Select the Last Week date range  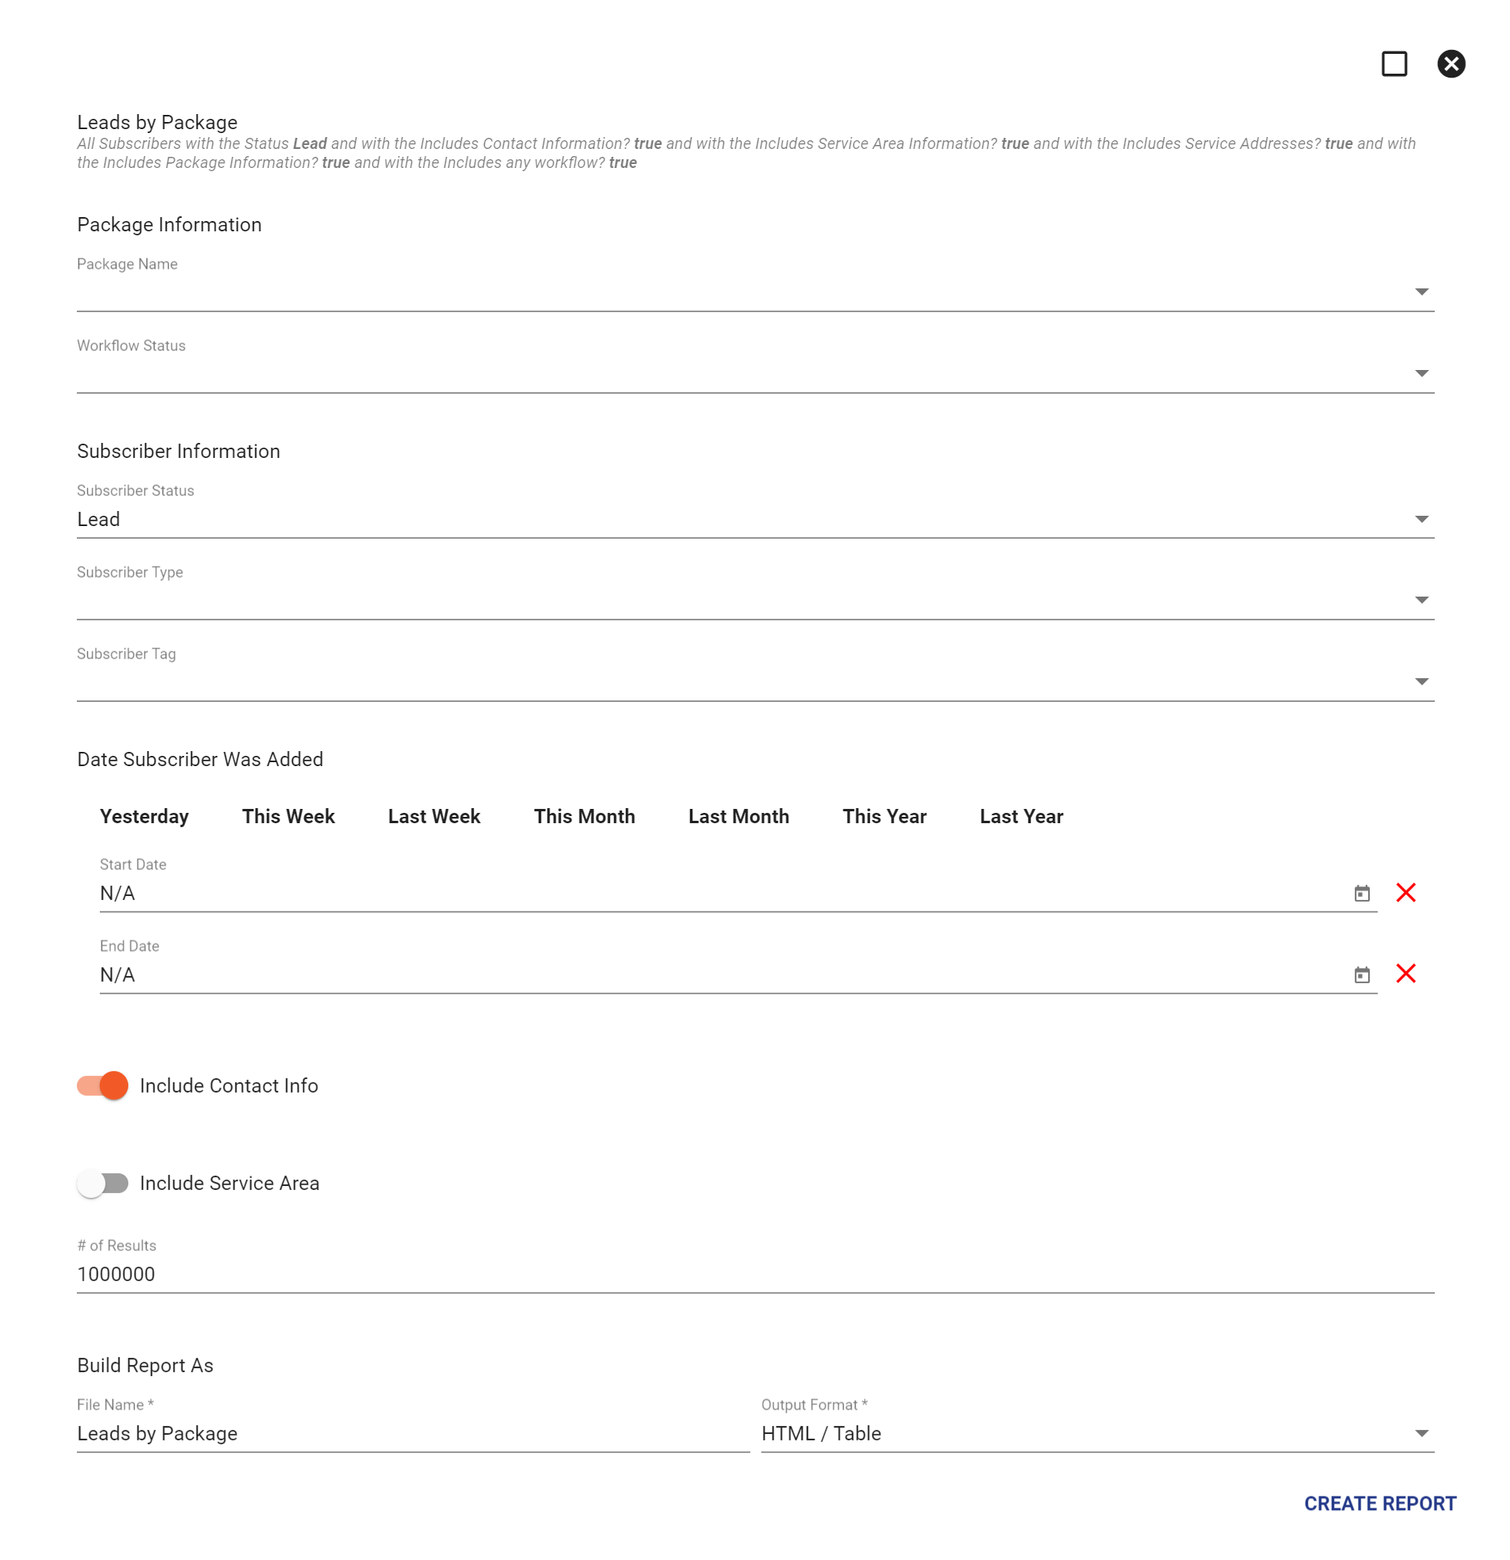pos(434,816)
